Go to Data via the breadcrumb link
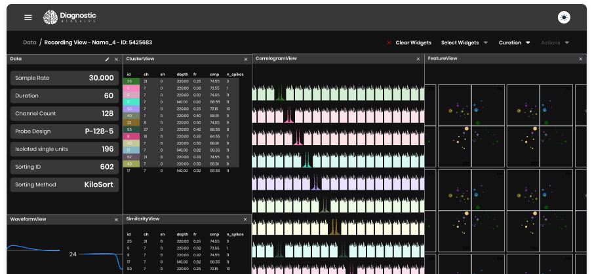Image resolution: width=594 pixels, height=274 pixels. coord(30,43)
